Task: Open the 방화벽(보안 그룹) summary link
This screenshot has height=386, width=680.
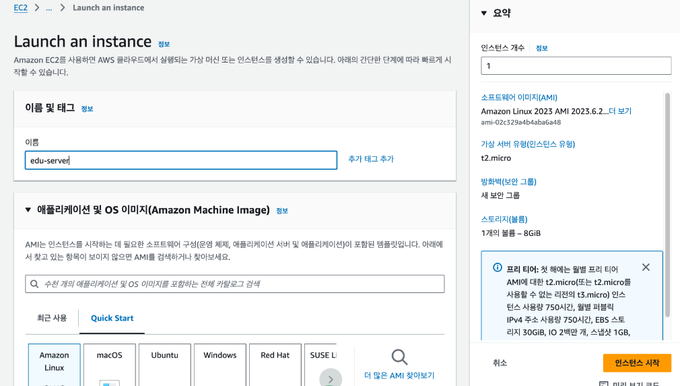Action: [x=509, y=182]
